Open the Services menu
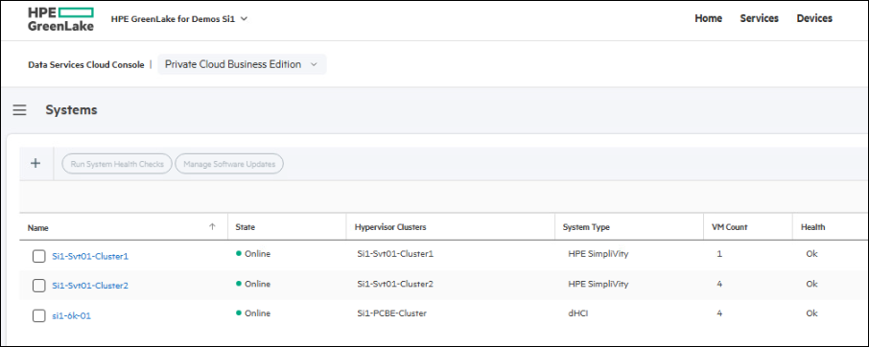The width and height of the screenshot is (869, 347). (x=760, y=18)
